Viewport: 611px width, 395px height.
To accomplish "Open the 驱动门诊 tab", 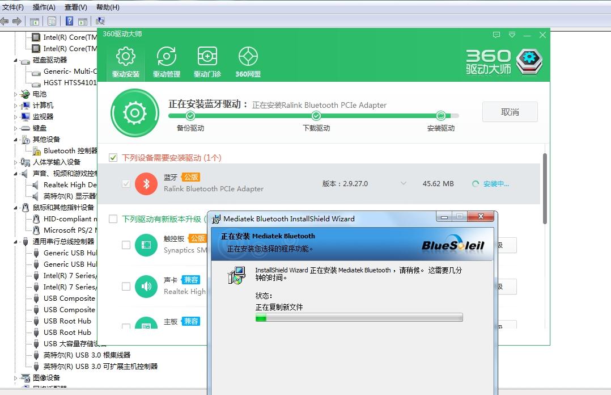I will pos(207,62).
